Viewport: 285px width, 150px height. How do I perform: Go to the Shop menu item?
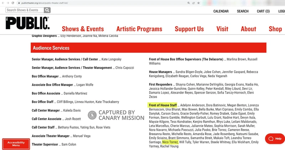tap(275, 29)
